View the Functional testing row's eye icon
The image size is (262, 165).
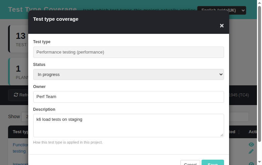pyautogui.click(x=251, y=145)
